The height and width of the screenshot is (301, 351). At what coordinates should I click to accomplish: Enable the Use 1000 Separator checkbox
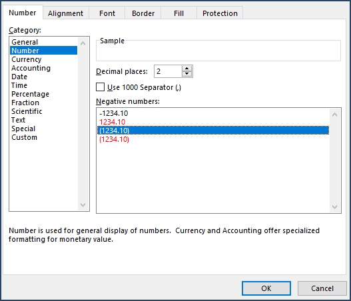click(100, 87)
